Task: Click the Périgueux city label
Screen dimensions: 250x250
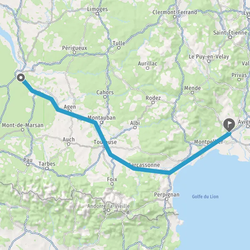Action: point(75,48)
